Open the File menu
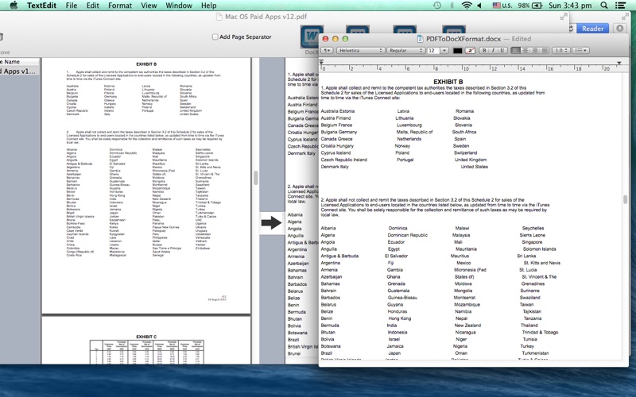 72,6
